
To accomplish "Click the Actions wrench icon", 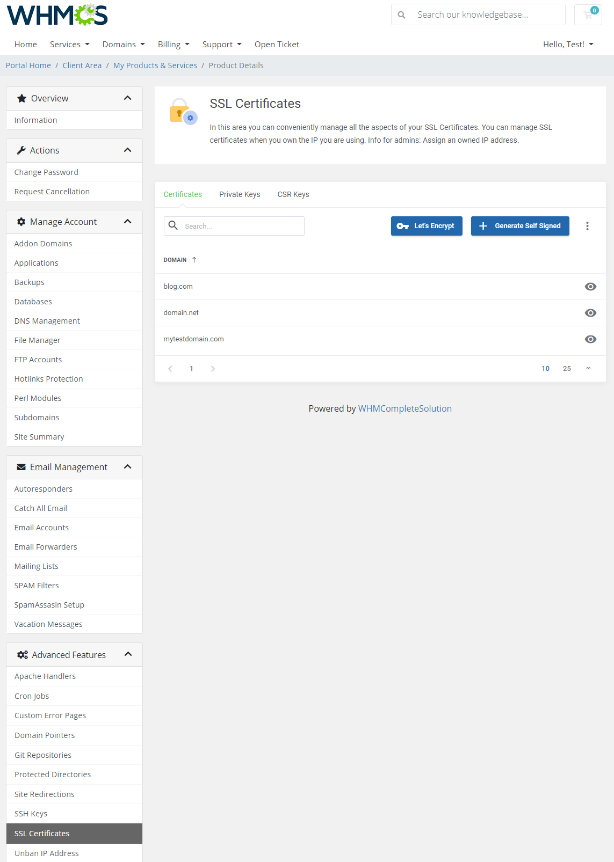I will coord(21,150).
